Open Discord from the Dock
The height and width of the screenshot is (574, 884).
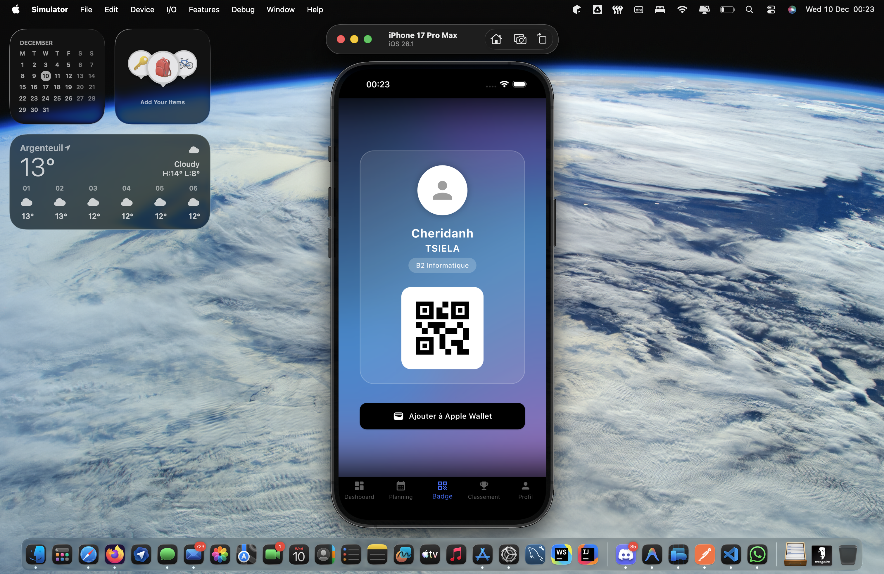[x=626, y=555]
